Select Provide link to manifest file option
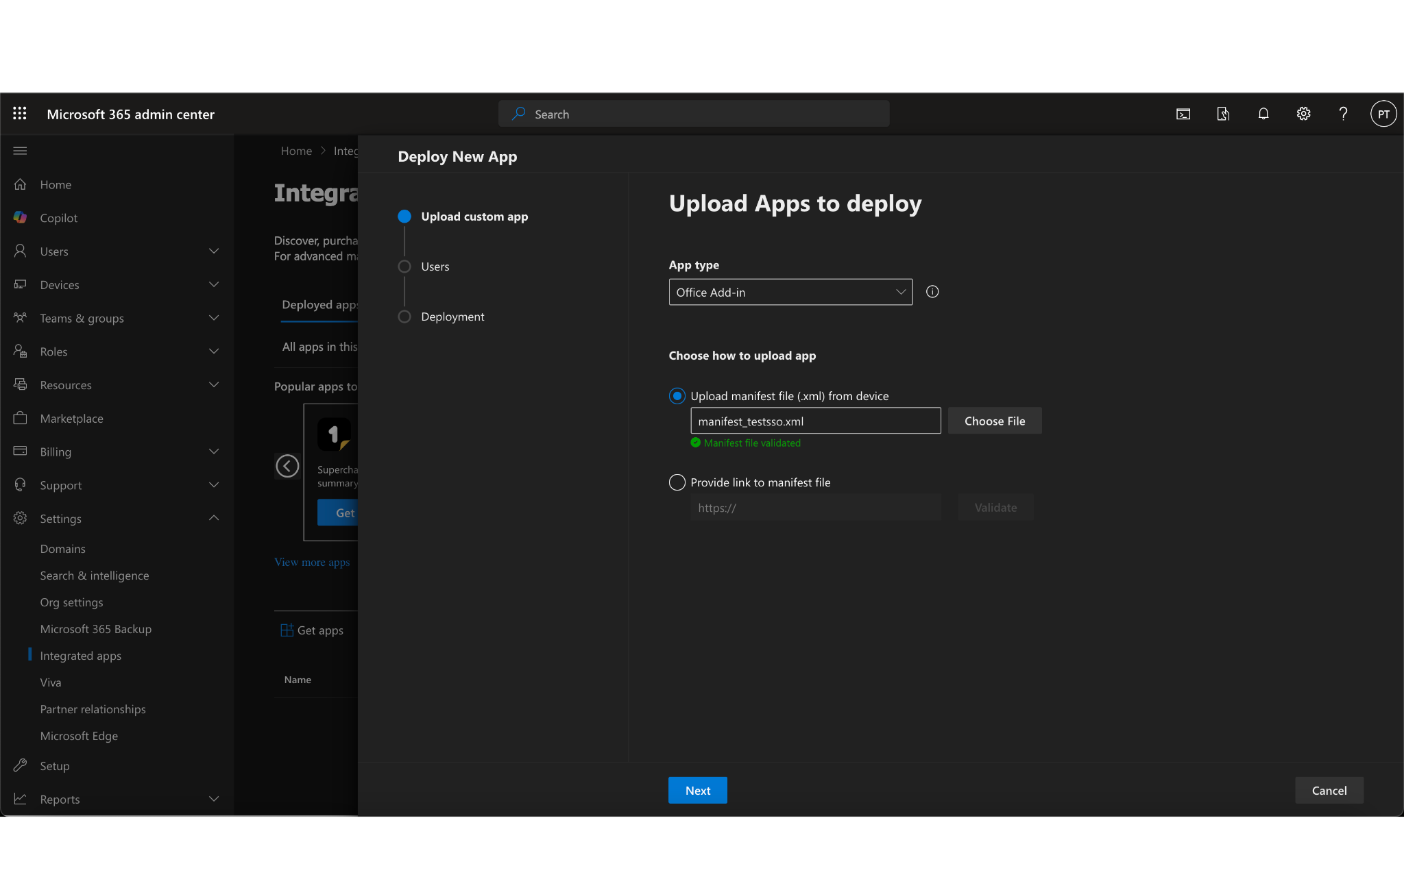 pos(677,482)
